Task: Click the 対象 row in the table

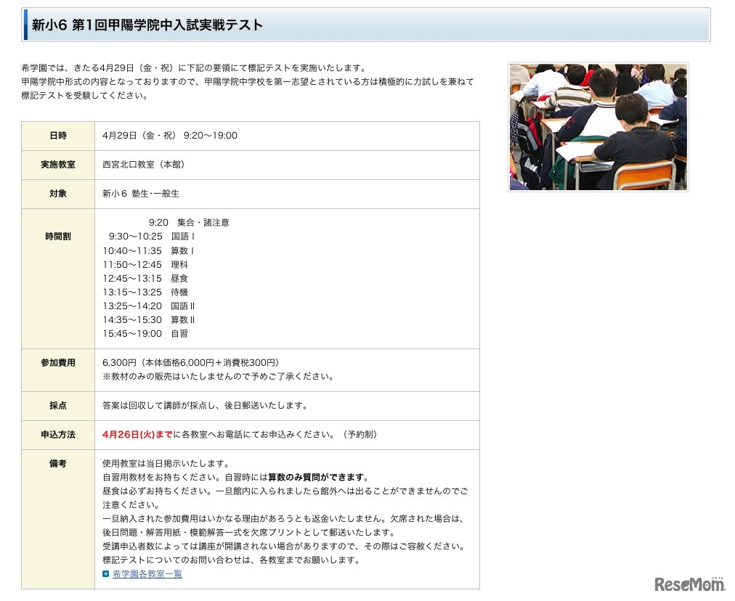Action: click(57, 194)
